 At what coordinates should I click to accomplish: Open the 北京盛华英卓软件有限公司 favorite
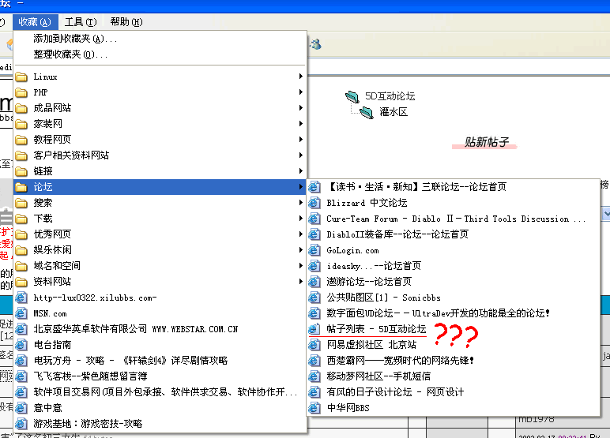click(x=160, y=329)
